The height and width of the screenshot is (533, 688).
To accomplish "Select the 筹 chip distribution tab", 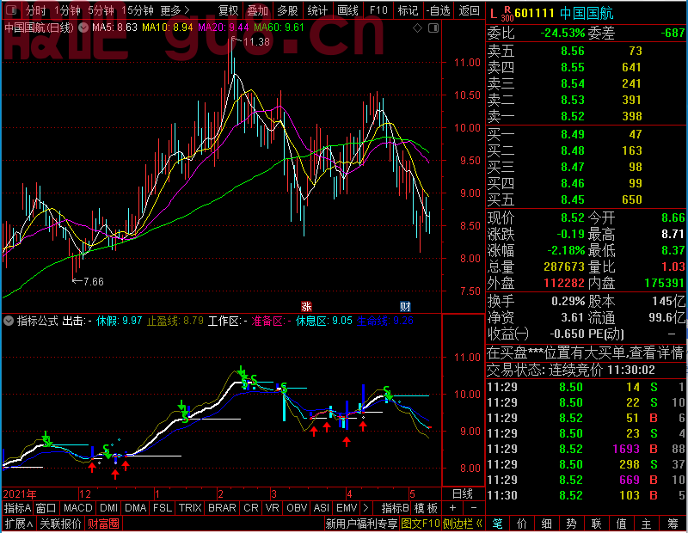I will [x=673, y=524].
